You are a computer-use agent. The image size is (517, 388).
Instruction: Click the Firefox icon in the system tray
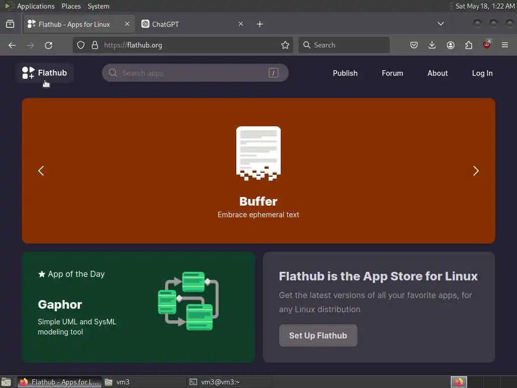pyautogui.click(x=459, y=382)
